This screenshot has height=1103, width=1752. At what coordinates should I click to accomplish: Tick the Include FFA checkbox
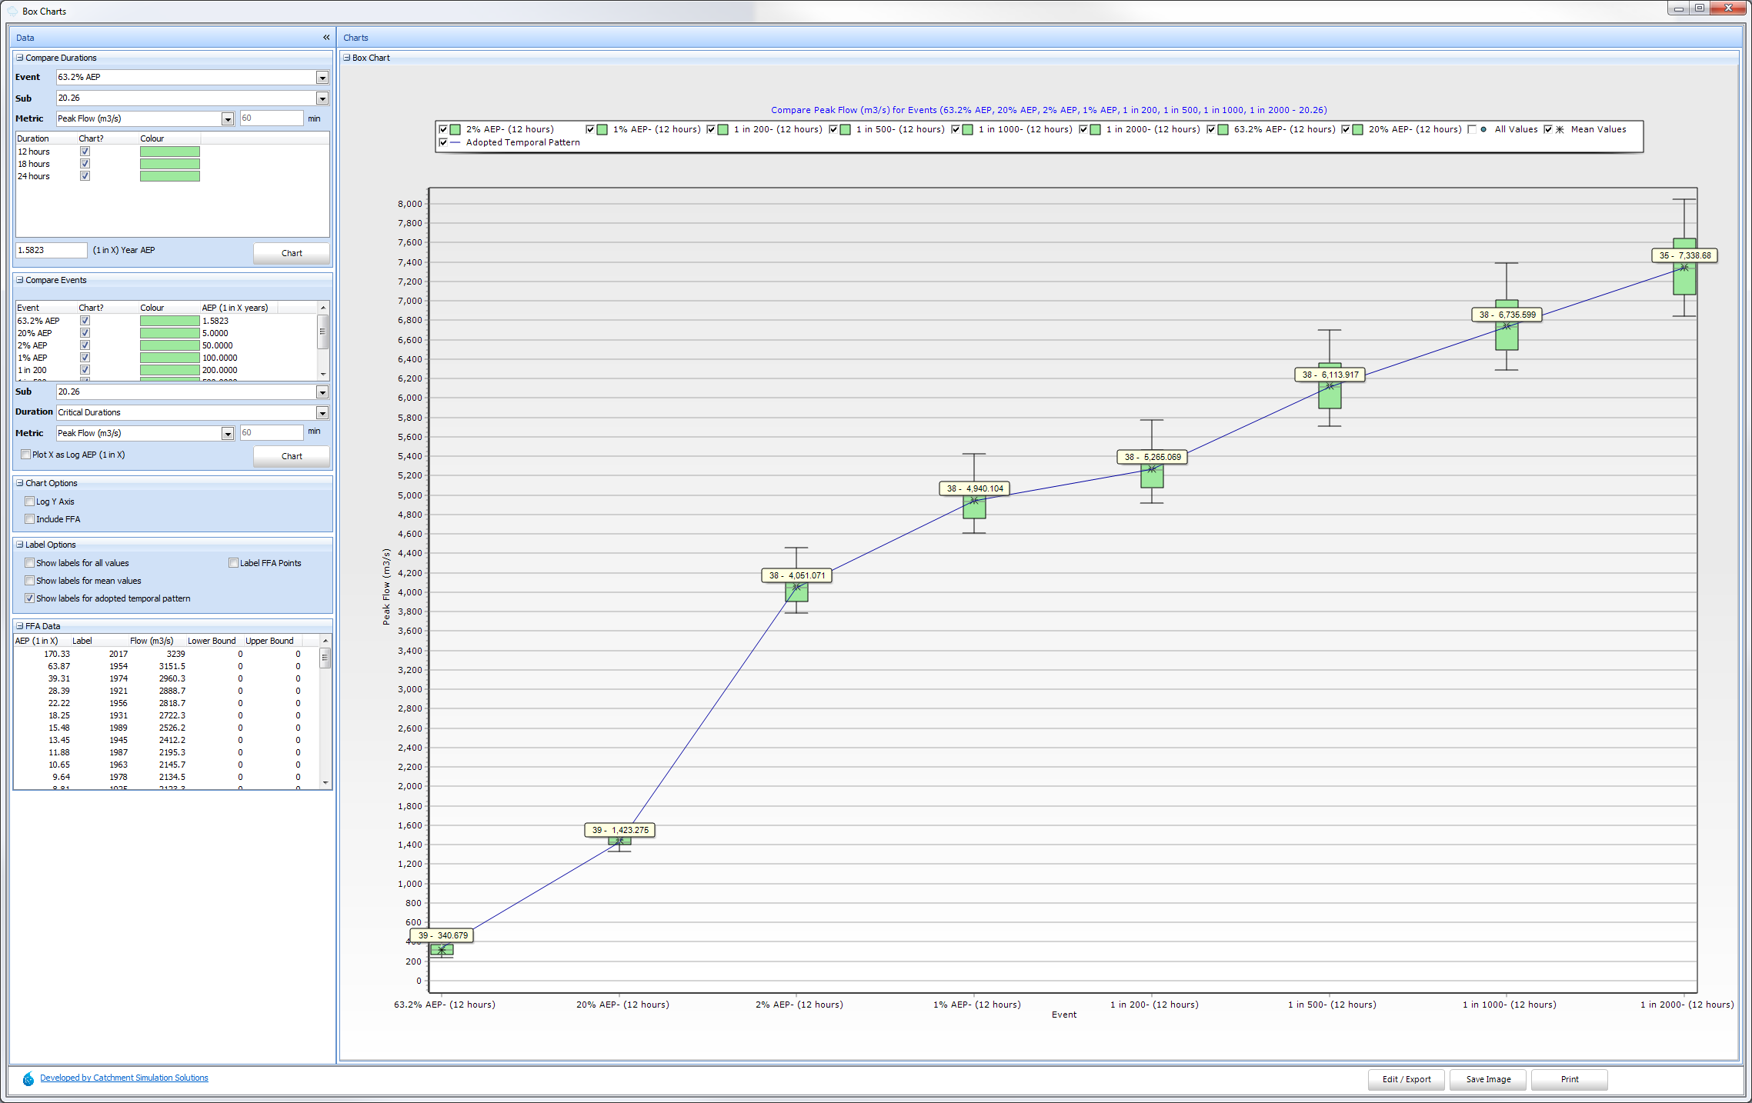point(30,519)
